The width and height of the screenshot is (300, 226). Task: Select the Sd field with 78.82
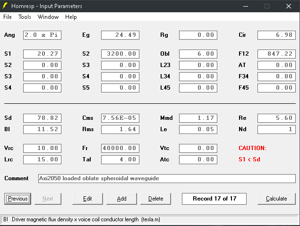(x=42, y=118)
